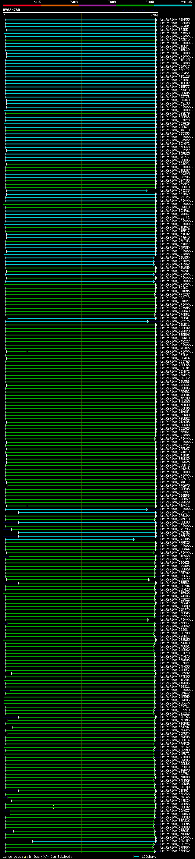Image resolution: width=195 pixels, height=859 pixels.
Task: Select the UniRef100_Q8AV17 label
Action: (x=175, y=66)
